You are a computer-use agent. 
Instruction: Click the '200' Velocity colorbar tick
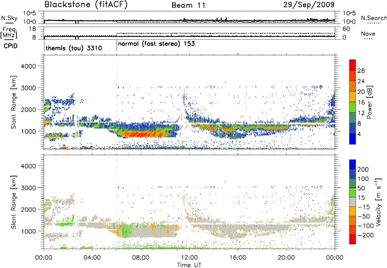click(363, 169)
